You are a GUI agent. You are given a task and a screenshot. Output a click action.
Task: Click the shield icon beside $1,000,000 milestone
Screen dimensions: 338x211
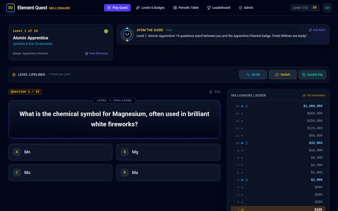tap(247, 106)
